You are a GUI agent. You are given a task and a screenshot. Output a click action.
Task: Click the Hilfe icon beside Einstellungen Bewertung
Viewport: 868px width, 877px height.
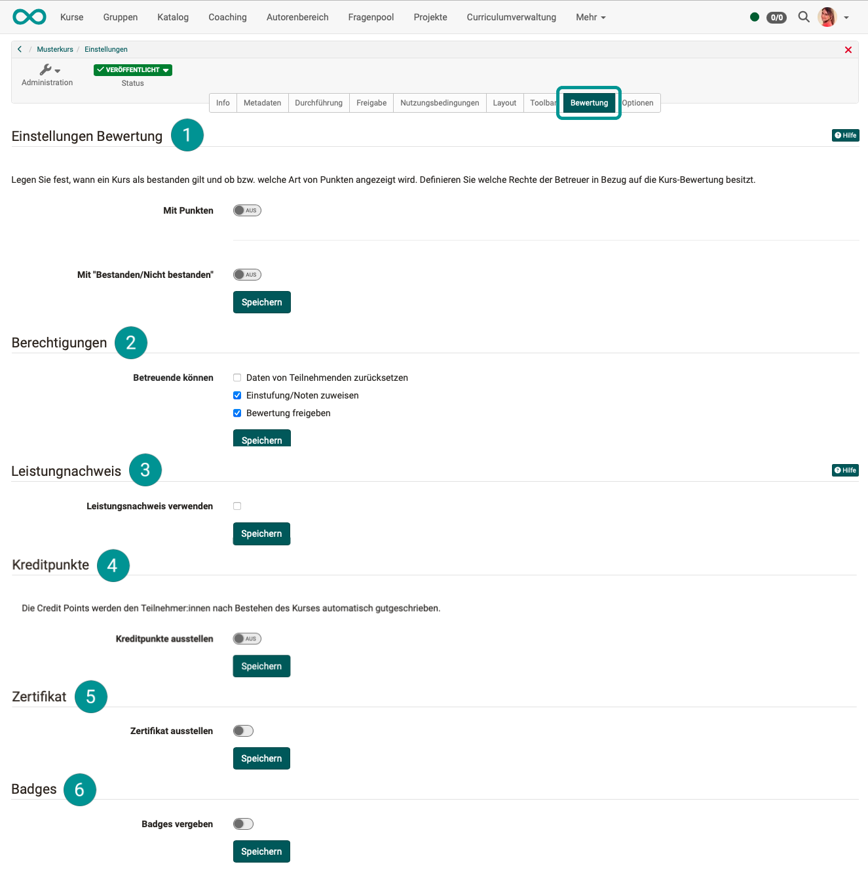point(845,135)
